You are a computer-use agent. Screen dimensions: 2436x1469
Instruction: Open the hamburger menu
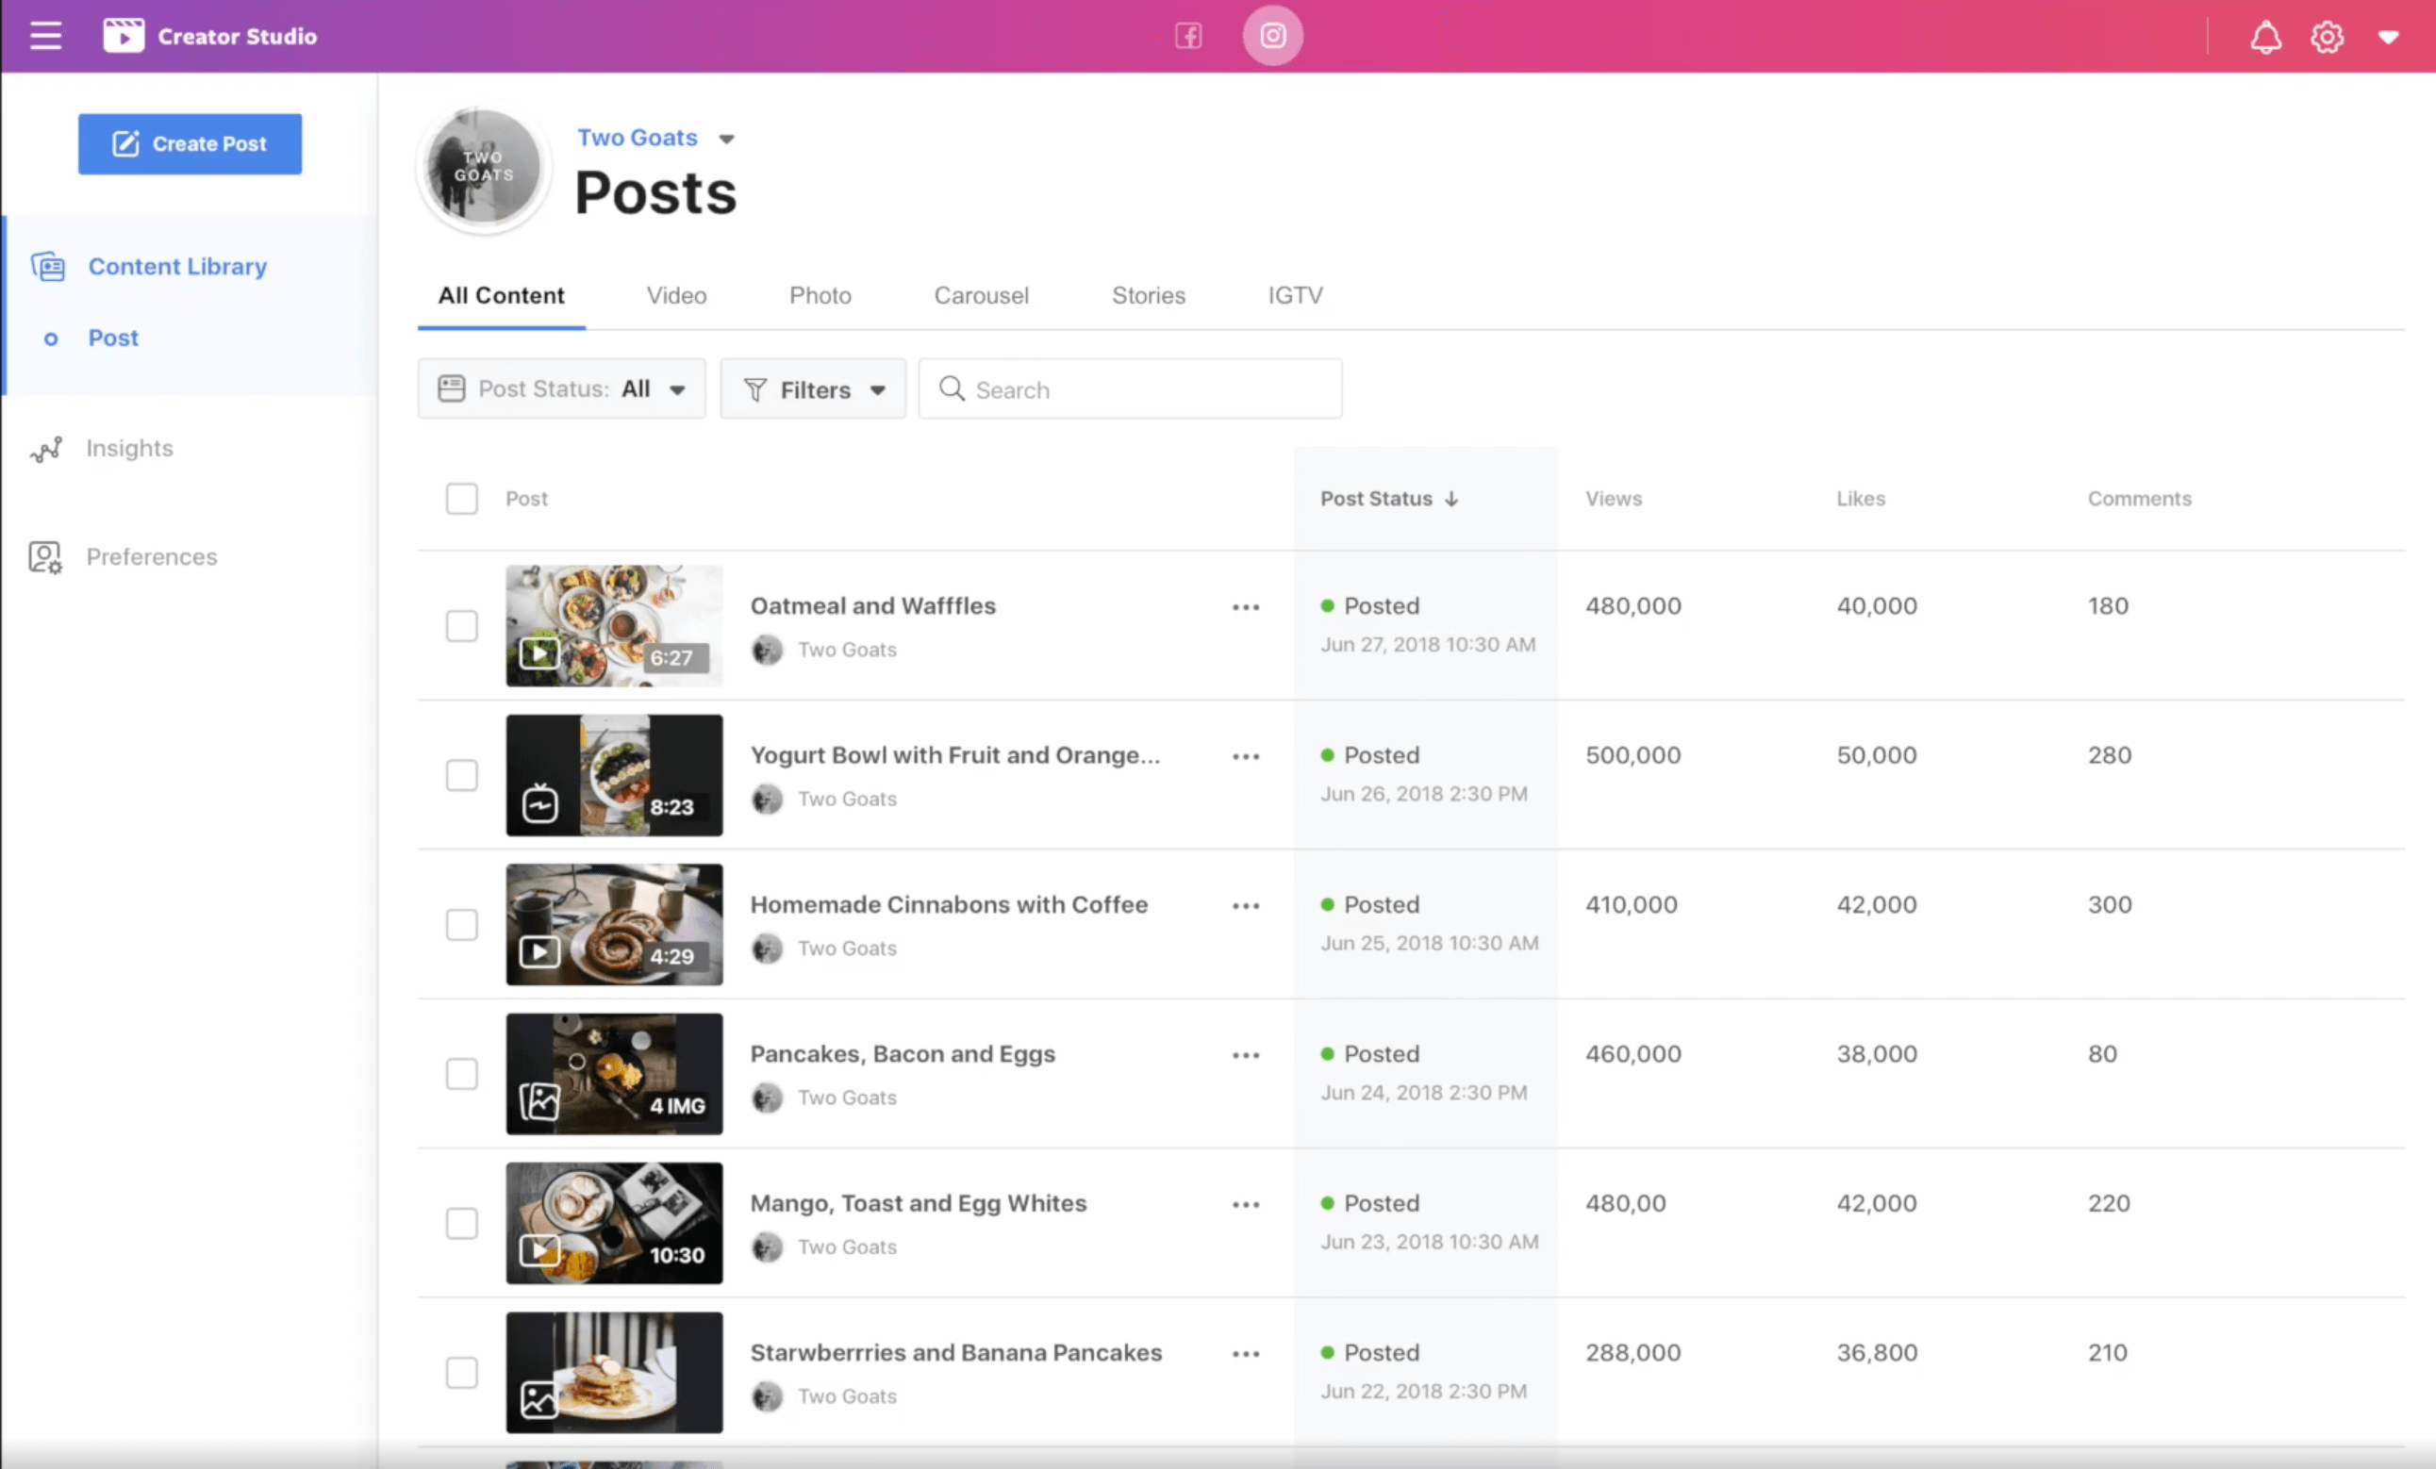coord(45,36)
